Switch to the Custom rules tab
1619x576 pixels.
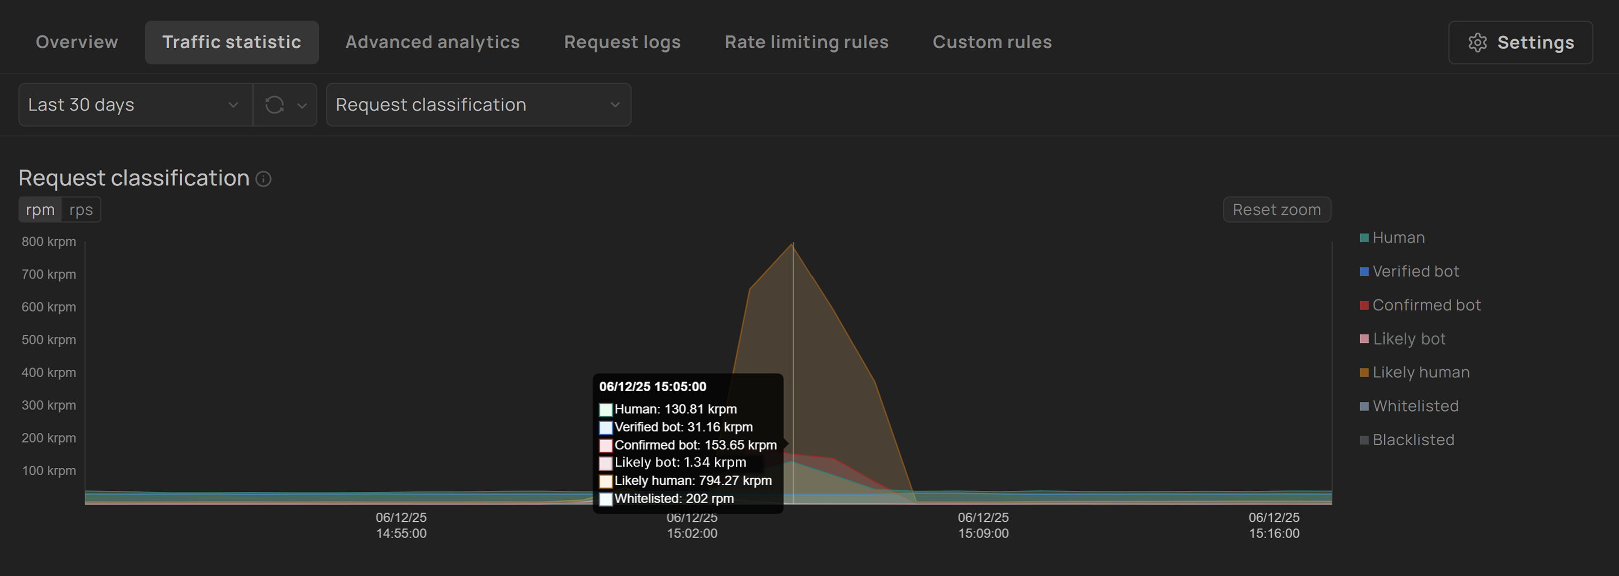[992, 42]
